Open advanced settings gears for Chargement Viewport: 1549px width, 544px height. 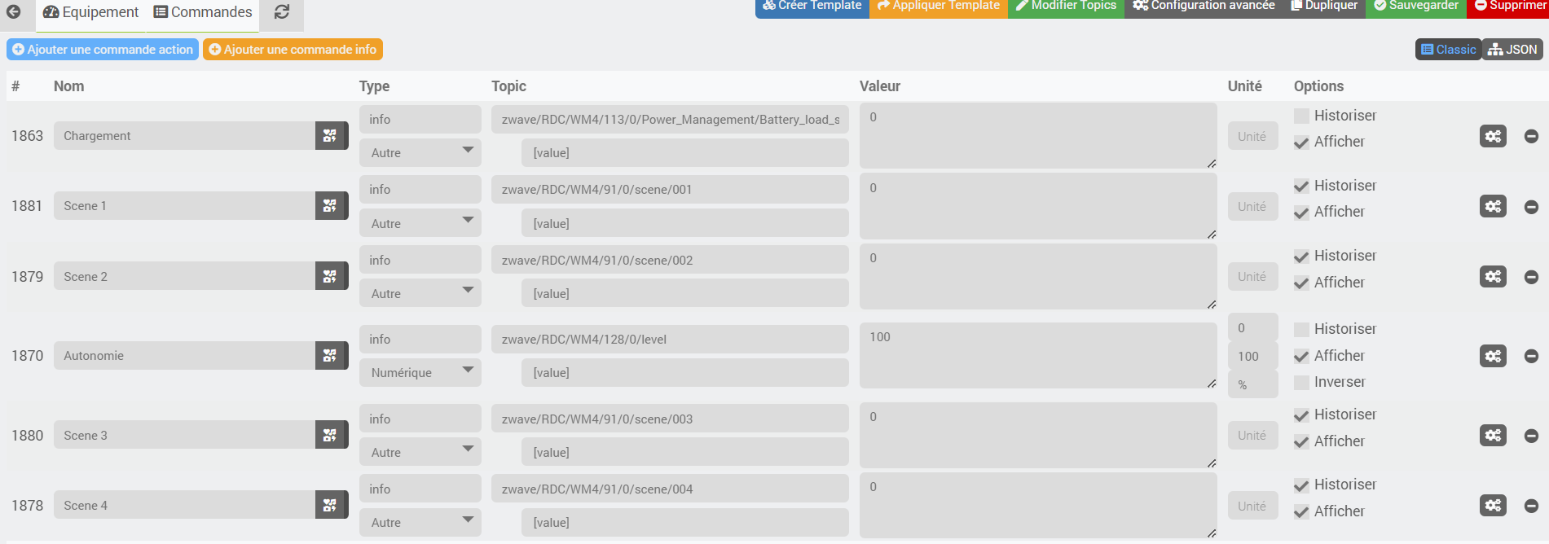[x=1493, y=136]
